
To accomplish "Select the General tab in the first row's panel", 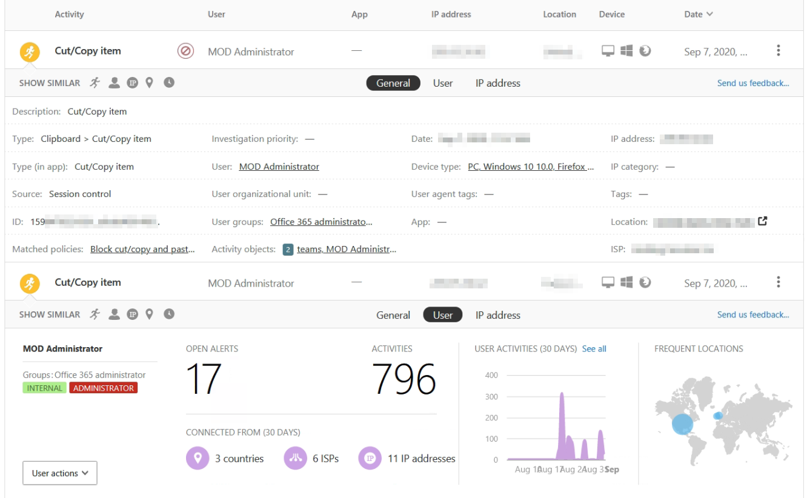I will 393,83.
